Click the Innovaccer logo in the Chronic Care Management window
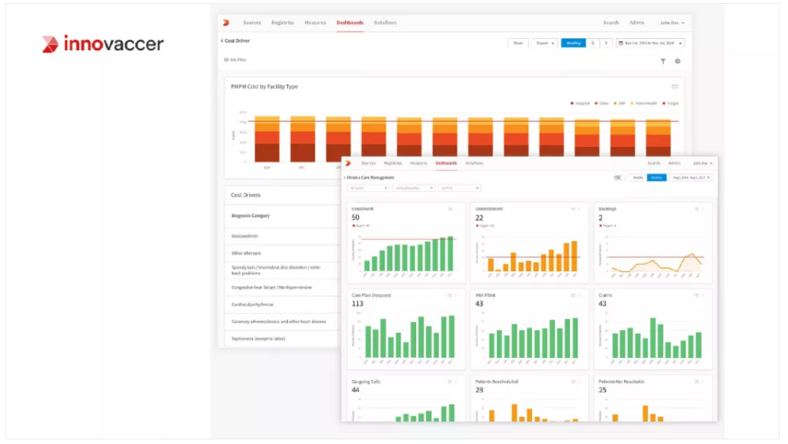 tap(348, 163)
